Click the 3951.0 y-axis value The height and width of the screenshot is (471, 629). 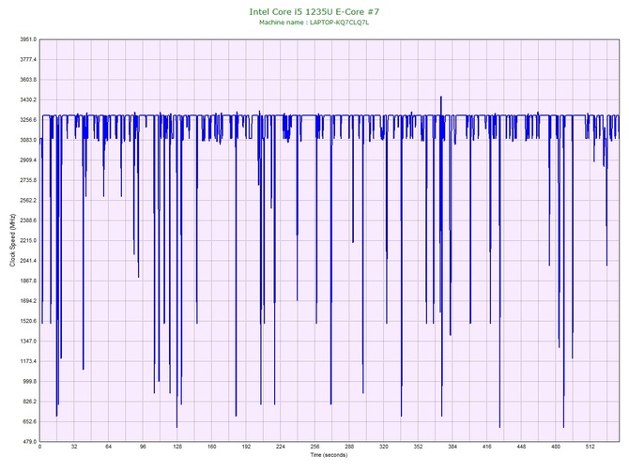click(x=28, y=39)
